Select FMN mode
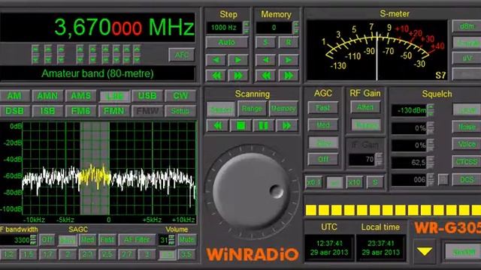This screenshot has height=270, width=481. click(113, 111)
